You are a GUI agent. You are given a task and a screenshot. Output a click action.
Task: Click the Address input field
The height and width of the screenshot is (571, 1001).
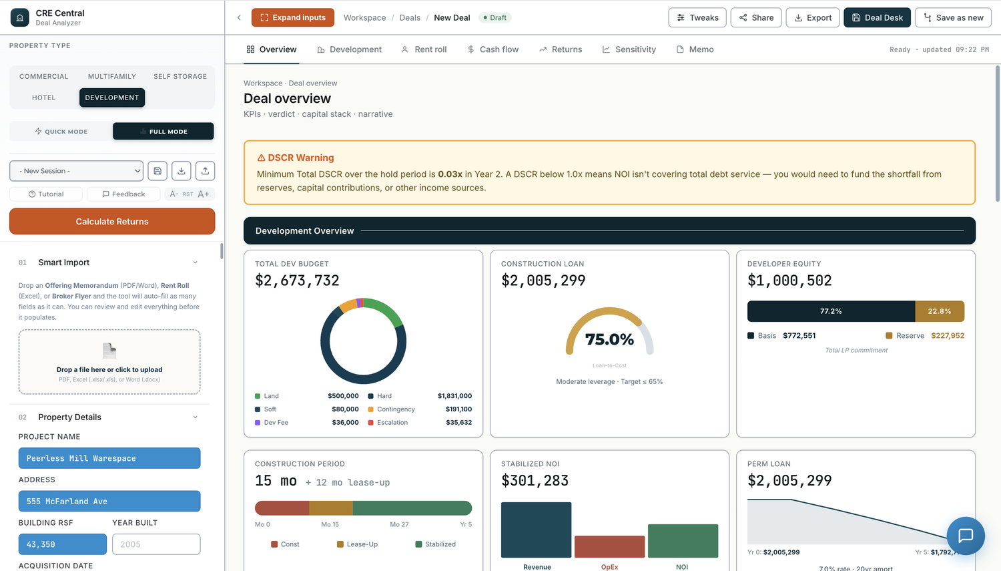tap(109, 502)
